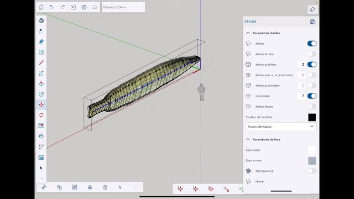Click the Filaire face style row
Viewport: 354px width, 199px height.
[x=281, y=181]
